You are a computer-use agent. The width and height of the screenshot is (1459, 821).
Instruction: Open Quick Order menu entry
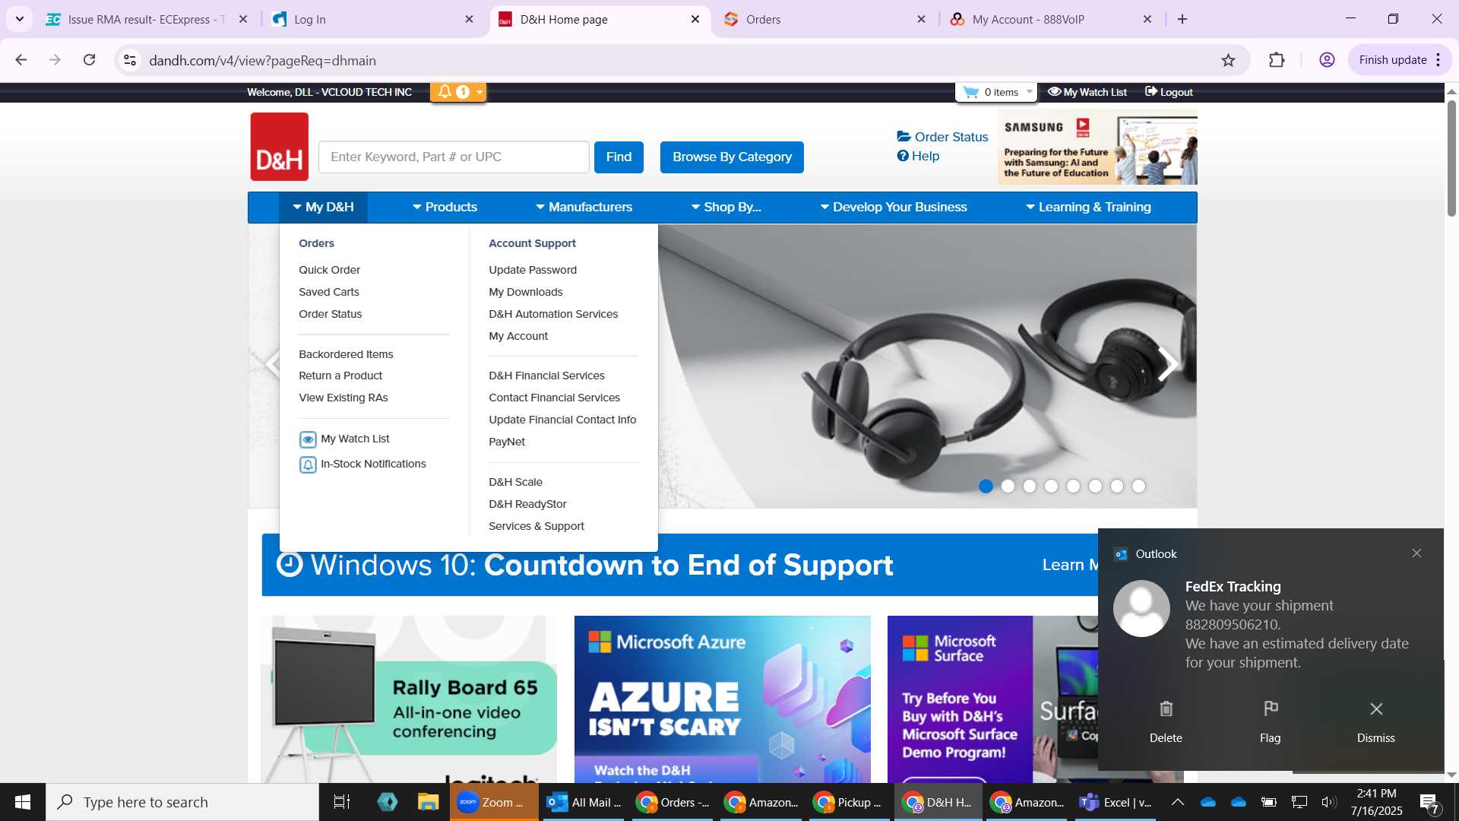329,270
